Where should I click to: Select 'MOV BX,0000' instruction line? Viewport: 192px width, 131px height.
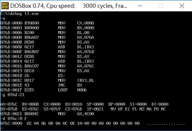coord(47,28)
